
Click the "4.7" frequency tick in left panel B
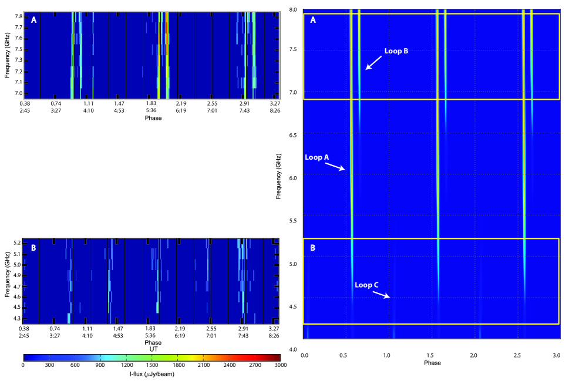(17, 286)
